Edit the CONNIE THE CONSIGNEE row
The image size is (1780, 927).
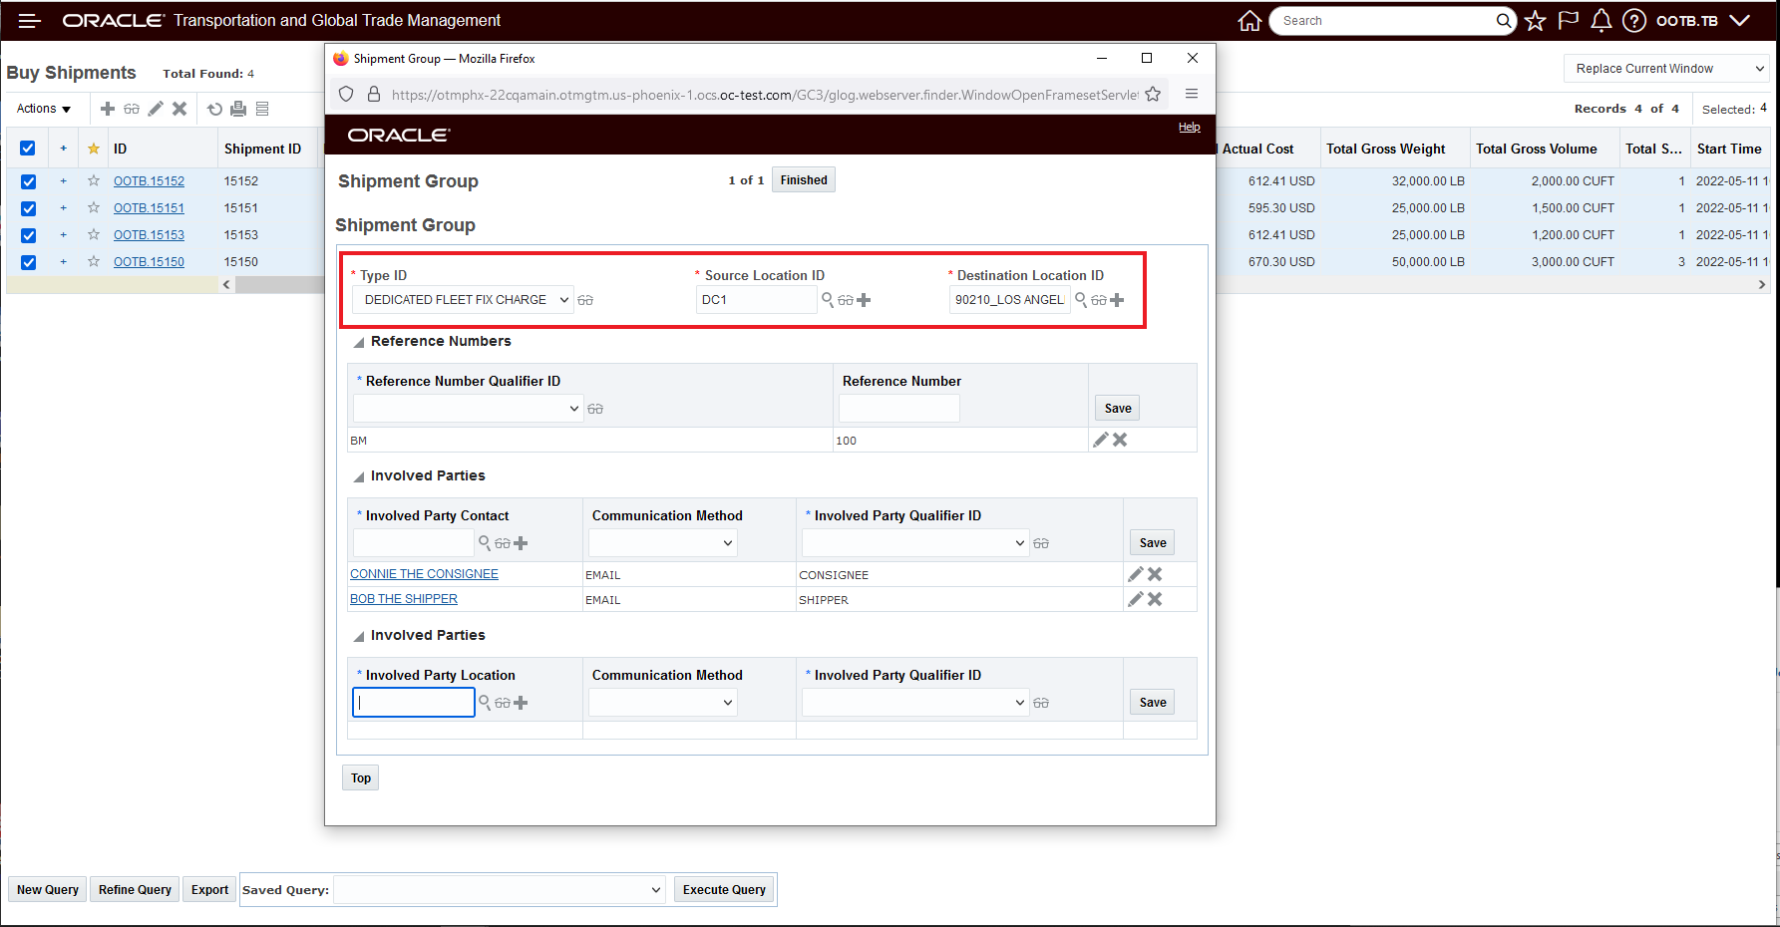coord(1136,574)
